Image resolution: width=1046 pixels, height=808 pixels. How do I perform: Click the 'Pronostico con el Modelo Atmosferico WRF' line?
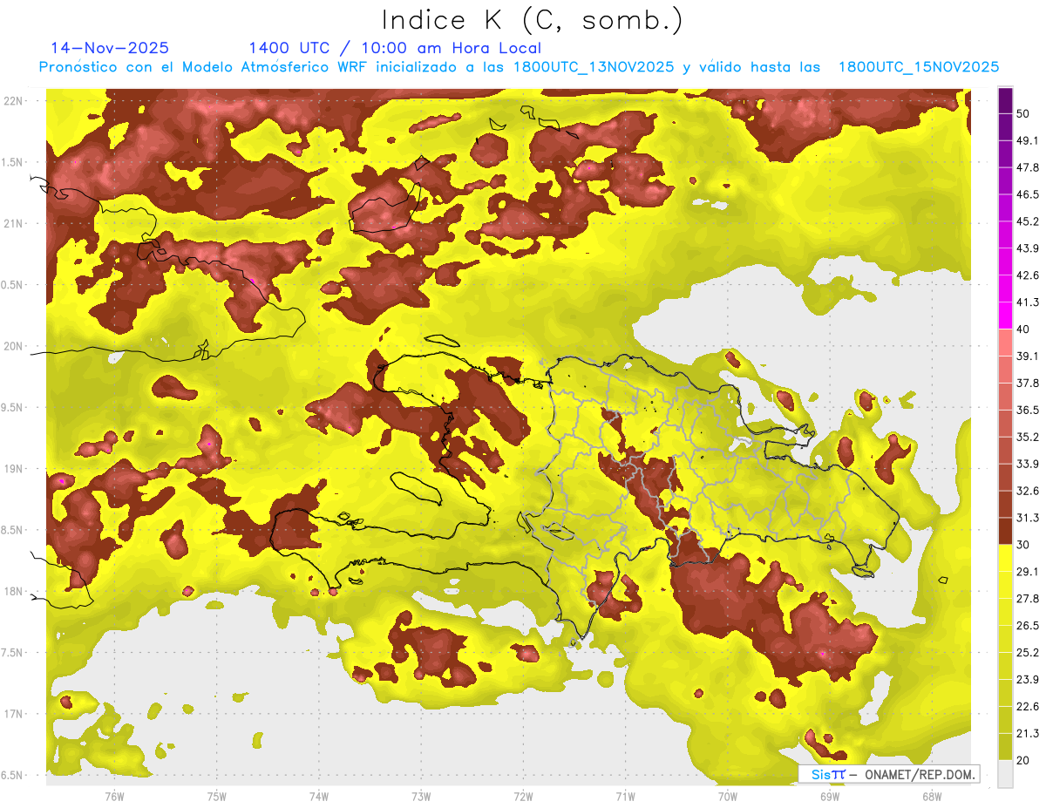519,67
